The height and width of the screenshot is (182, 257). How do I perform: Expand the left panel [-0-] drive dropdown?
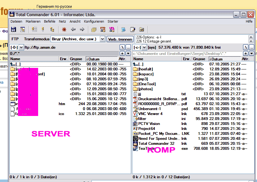[21, 47]
